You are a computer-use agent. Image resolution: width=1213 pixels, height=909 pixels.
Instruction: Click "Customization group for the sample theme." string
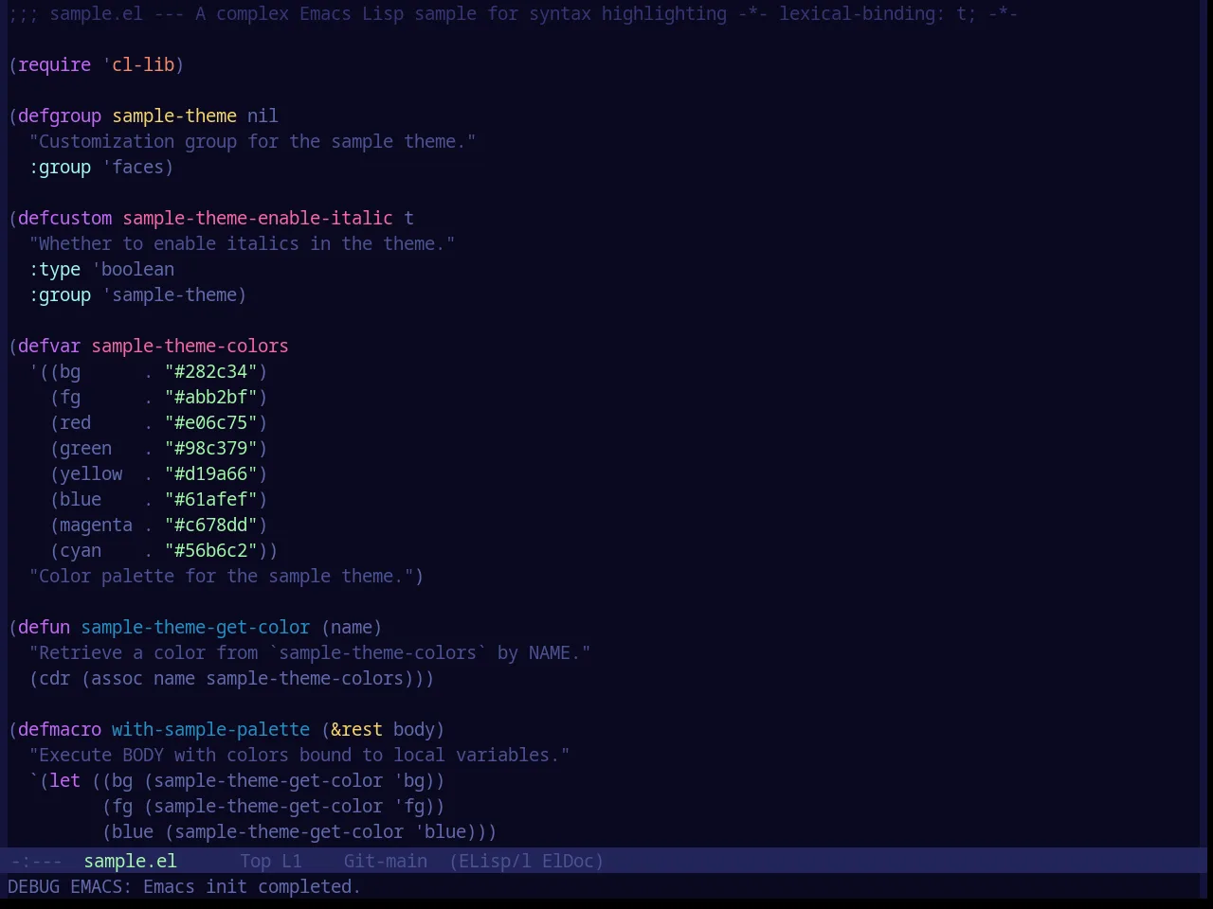(252, 141)
